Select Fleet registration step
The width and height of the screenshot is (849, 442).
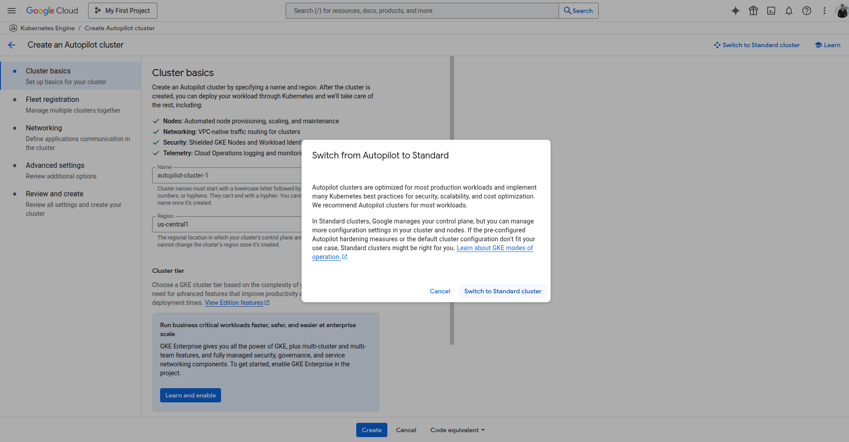(71, 104)
